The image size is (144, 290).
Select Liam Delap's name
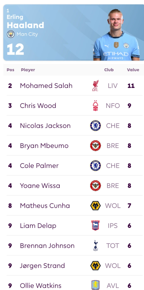(38, 226)
